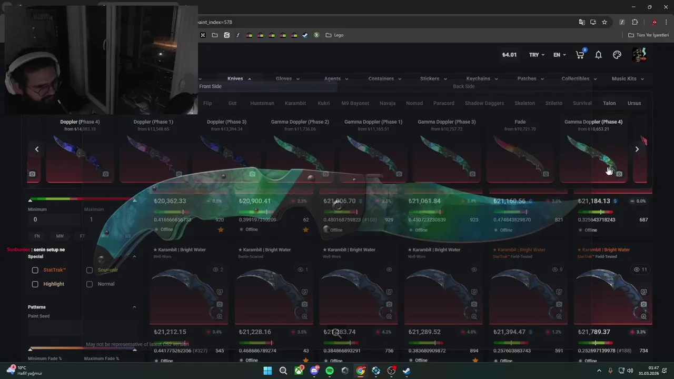Open the notifications bell

[599, 55]
